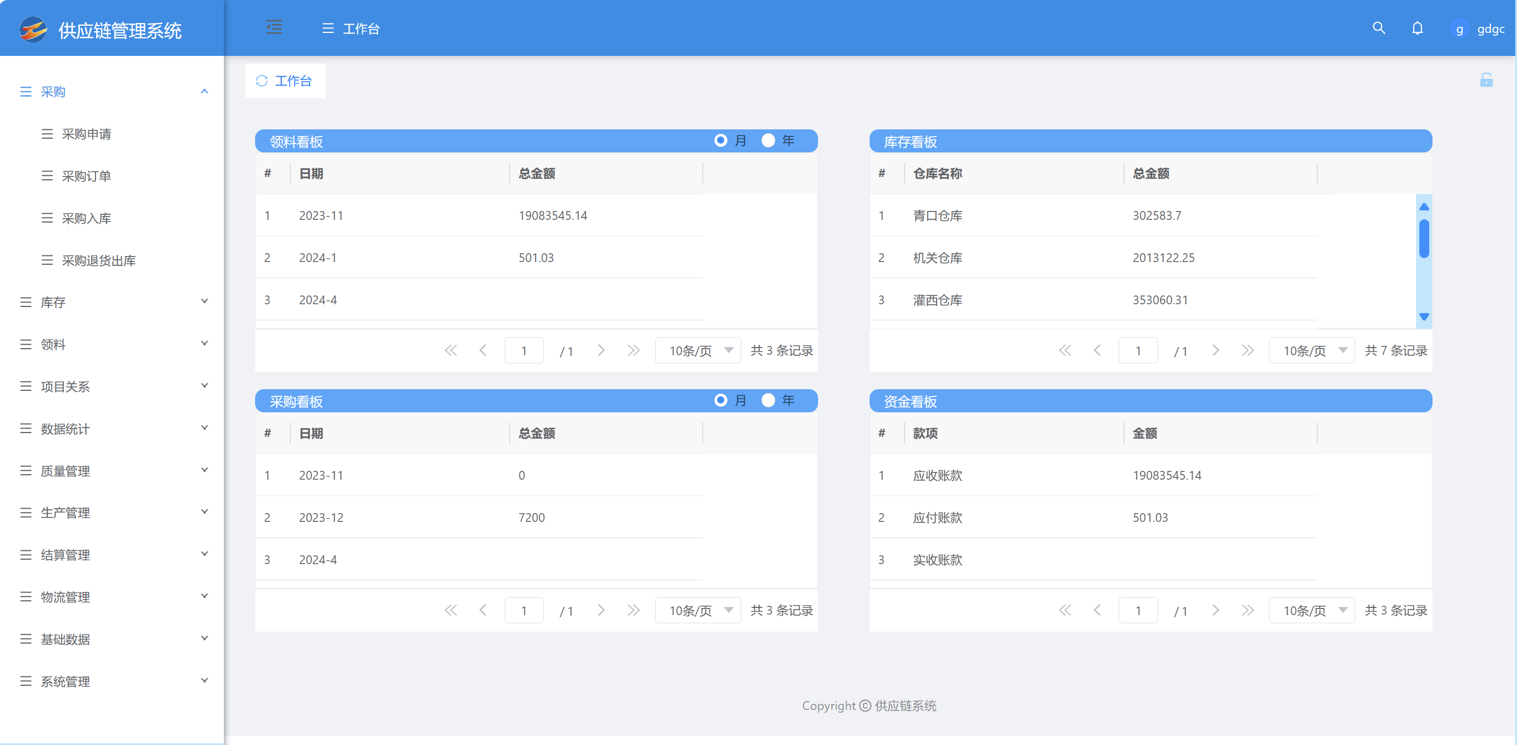Image resolution: width=1517 pixels, height=745 pixels.
Task: Open 采购订单 menu item
Action: 112,176
